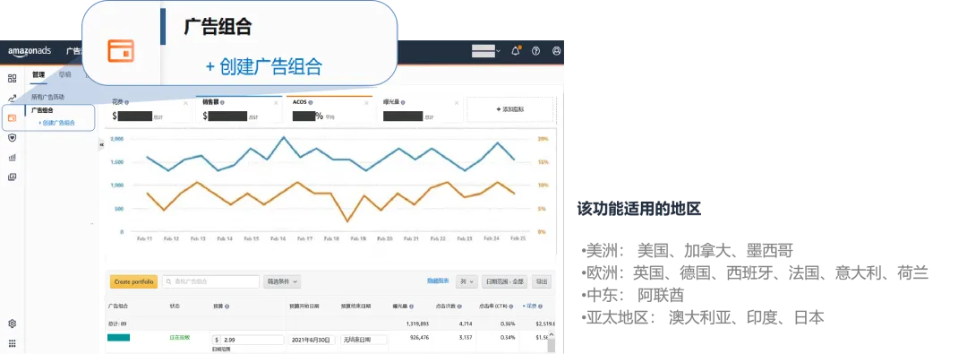Switch to the 草稿 tab
Screen dimensions: 967x354
click(64, 74)
